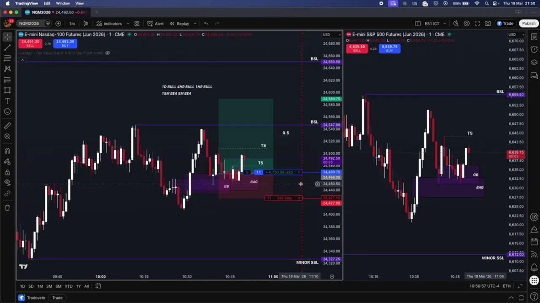Click the bottom panel Trade button

tap(57, 298)
